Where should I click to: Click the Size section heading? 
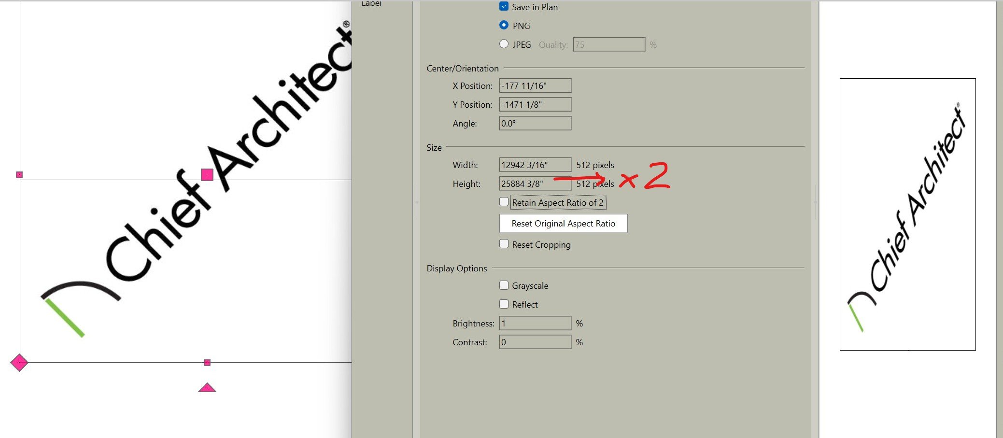coord(434,148)
